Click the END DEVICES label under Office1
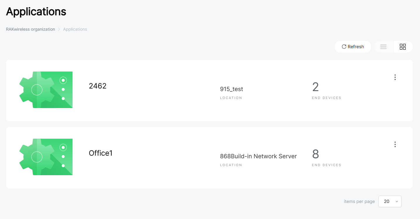The height and width of the screenshot is (219, 420). coord(326,165)
